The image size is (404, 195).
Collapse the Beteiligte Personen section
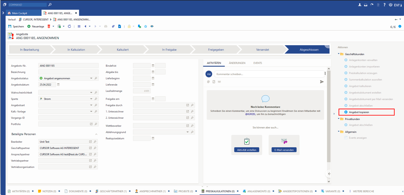coord(96,134)
